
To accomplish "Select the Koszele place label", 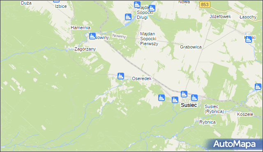I will point(245,115).
